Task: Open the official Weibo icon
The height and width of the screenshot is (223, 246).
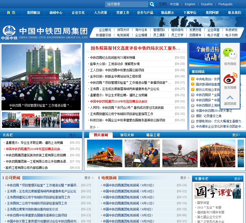Action: (230, 78)
